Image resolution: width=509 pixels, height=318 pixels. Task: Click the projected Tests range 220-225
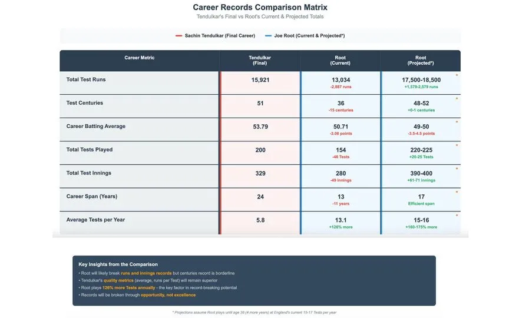(421, 150)
